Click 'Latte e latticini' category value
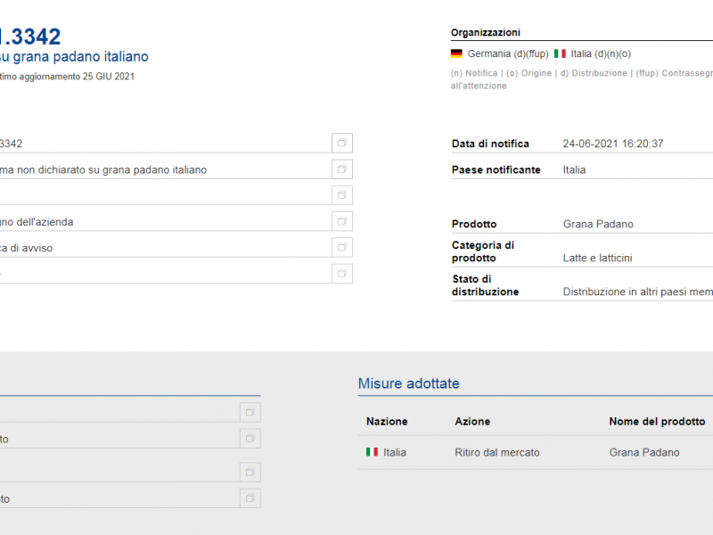The height and width of the screenshot is (535, 713). (x=597, y=258)
